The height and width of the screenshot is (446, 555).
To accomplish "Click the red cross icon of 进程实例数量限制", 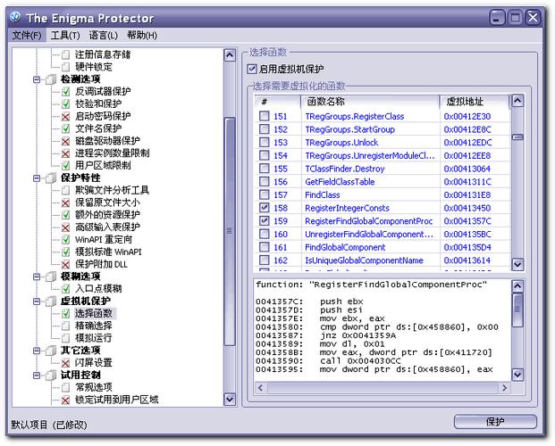I will [65, 153].
